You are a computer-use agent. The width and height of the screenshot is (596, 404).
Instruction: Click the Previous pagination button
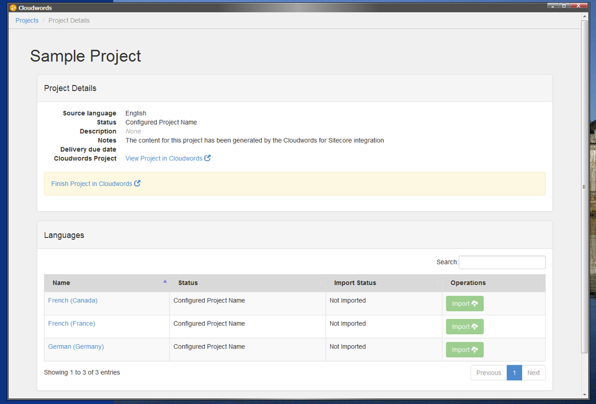488,373
